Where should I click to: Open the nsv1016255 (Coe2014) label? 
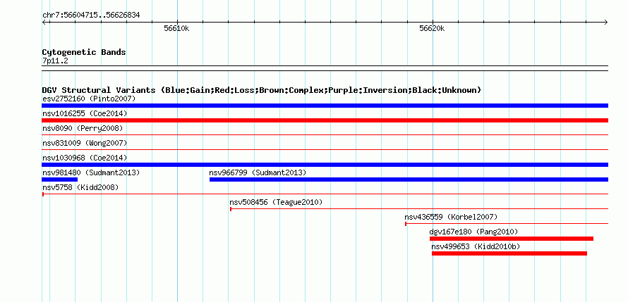[85, 113]
